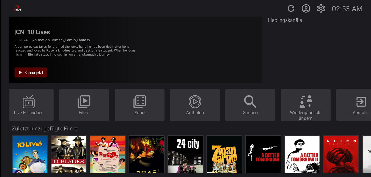Open the Aufholen catch-up tile

click(195, 105)
